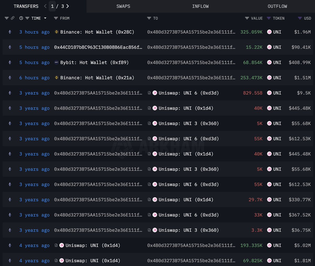Image resolution: width=315 pixels, height=266 pixels.
Task: Open the Bybit: Hot Wallet (0xf89) link
Action: (94, 63)
